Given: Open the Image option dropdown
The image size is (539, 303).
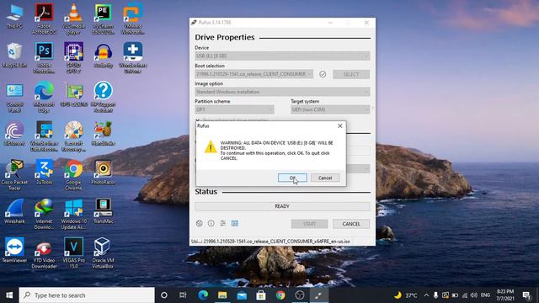Looking at the screenshot, I should pyautogui.click(x=282, y=92).
